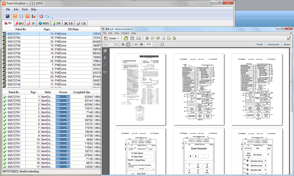Open the Window menu in Acrobat

[125, 33]
